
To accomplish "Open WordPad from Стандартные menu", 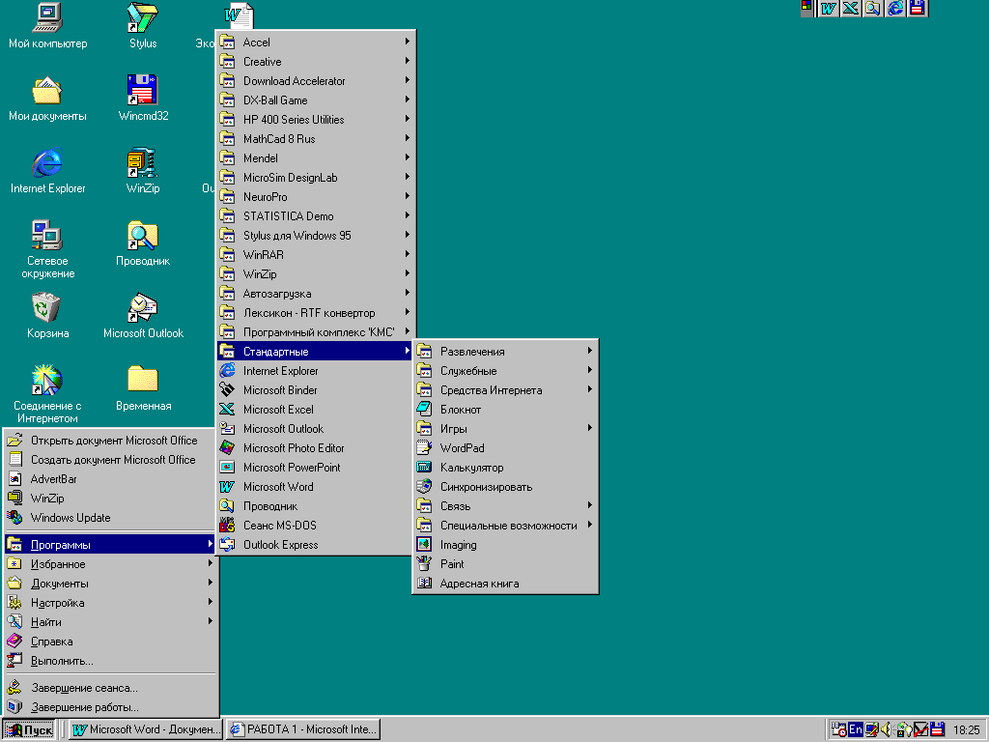I will point(505,448).
